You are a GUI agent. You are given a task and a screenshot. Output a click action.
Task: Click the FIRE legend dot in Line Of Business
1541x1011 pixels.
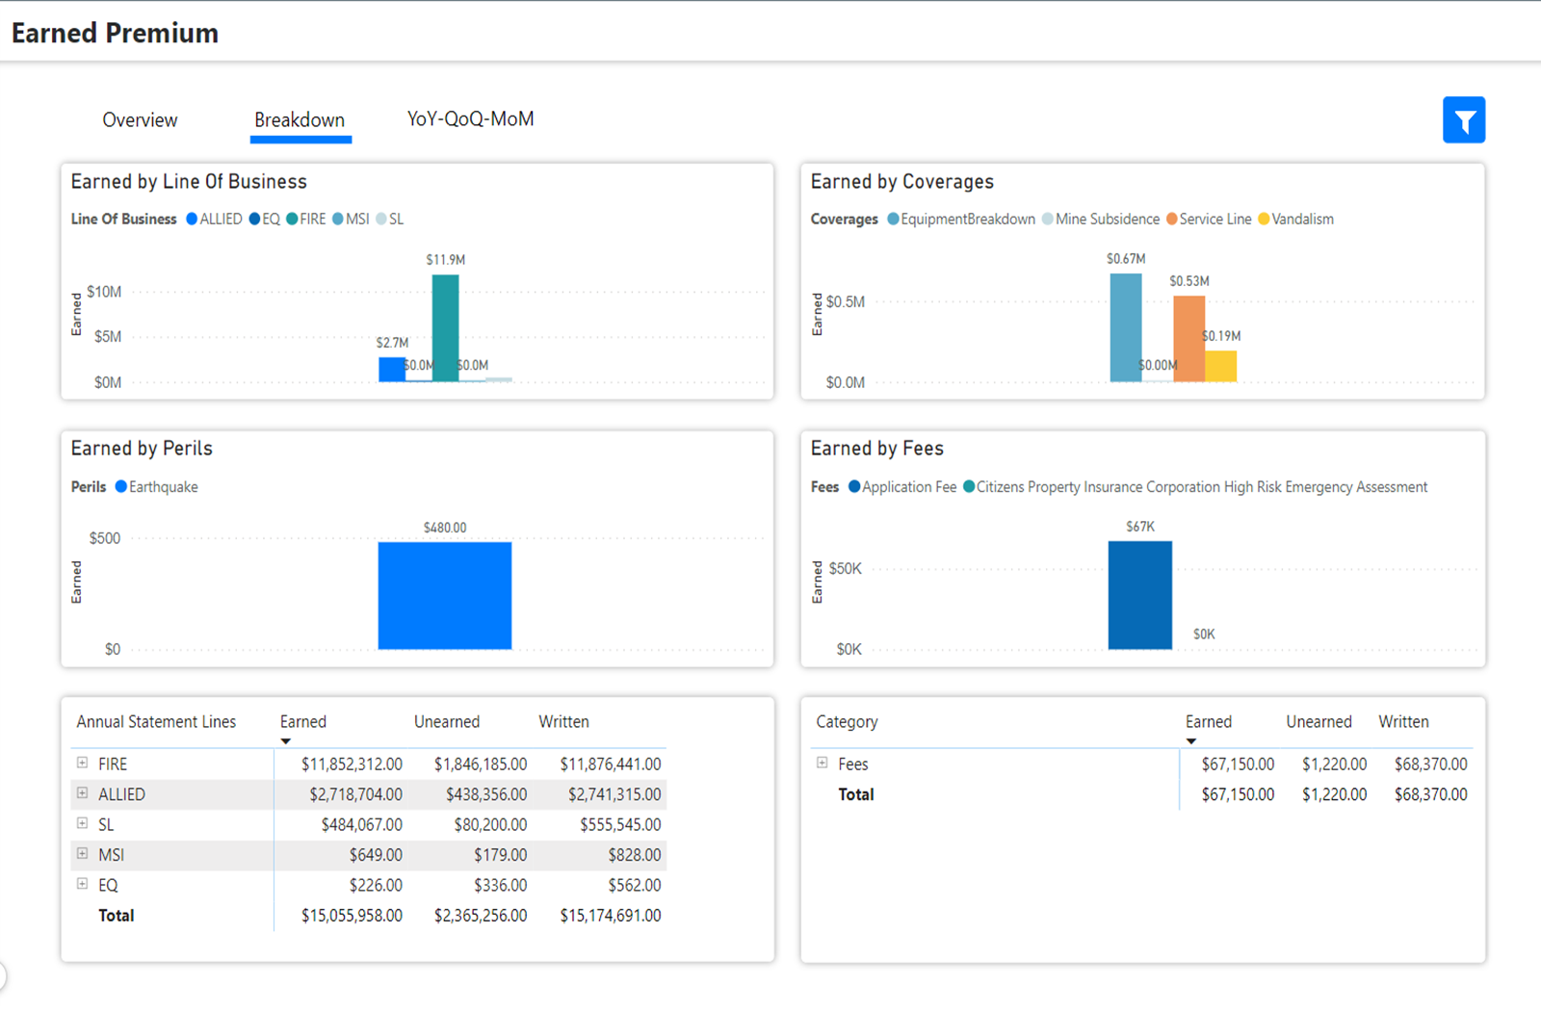[x=294, y=219]
